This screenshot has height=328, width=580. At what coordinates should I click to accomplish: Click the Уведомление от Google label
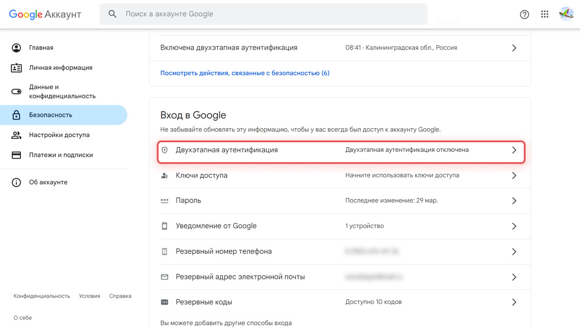[216, 226]
